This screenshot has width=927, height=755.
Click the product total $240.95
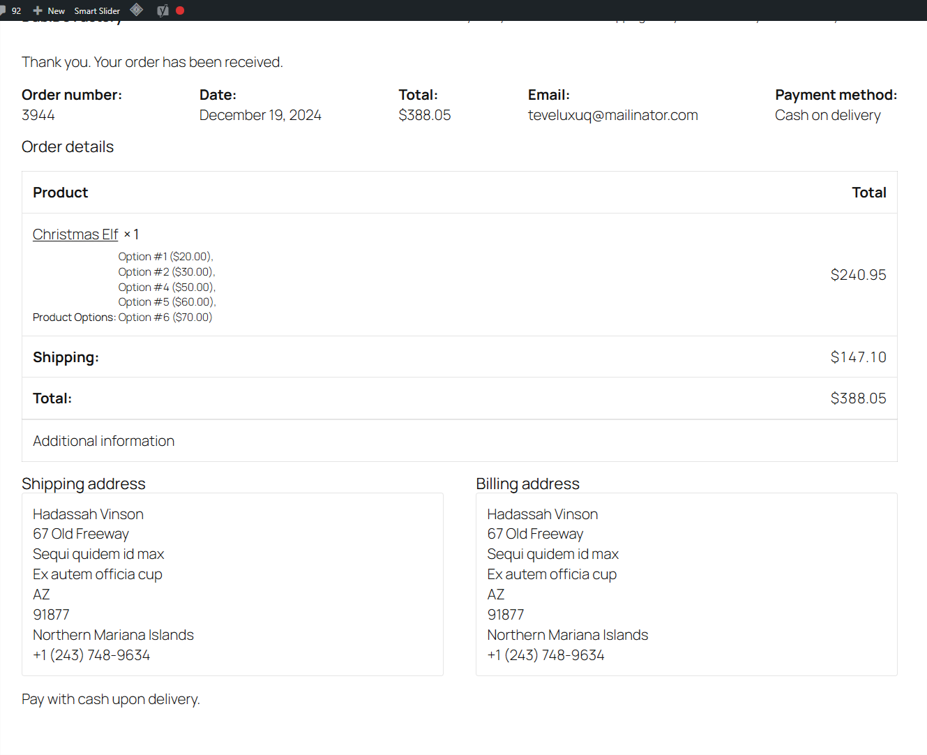coord(858,275)
